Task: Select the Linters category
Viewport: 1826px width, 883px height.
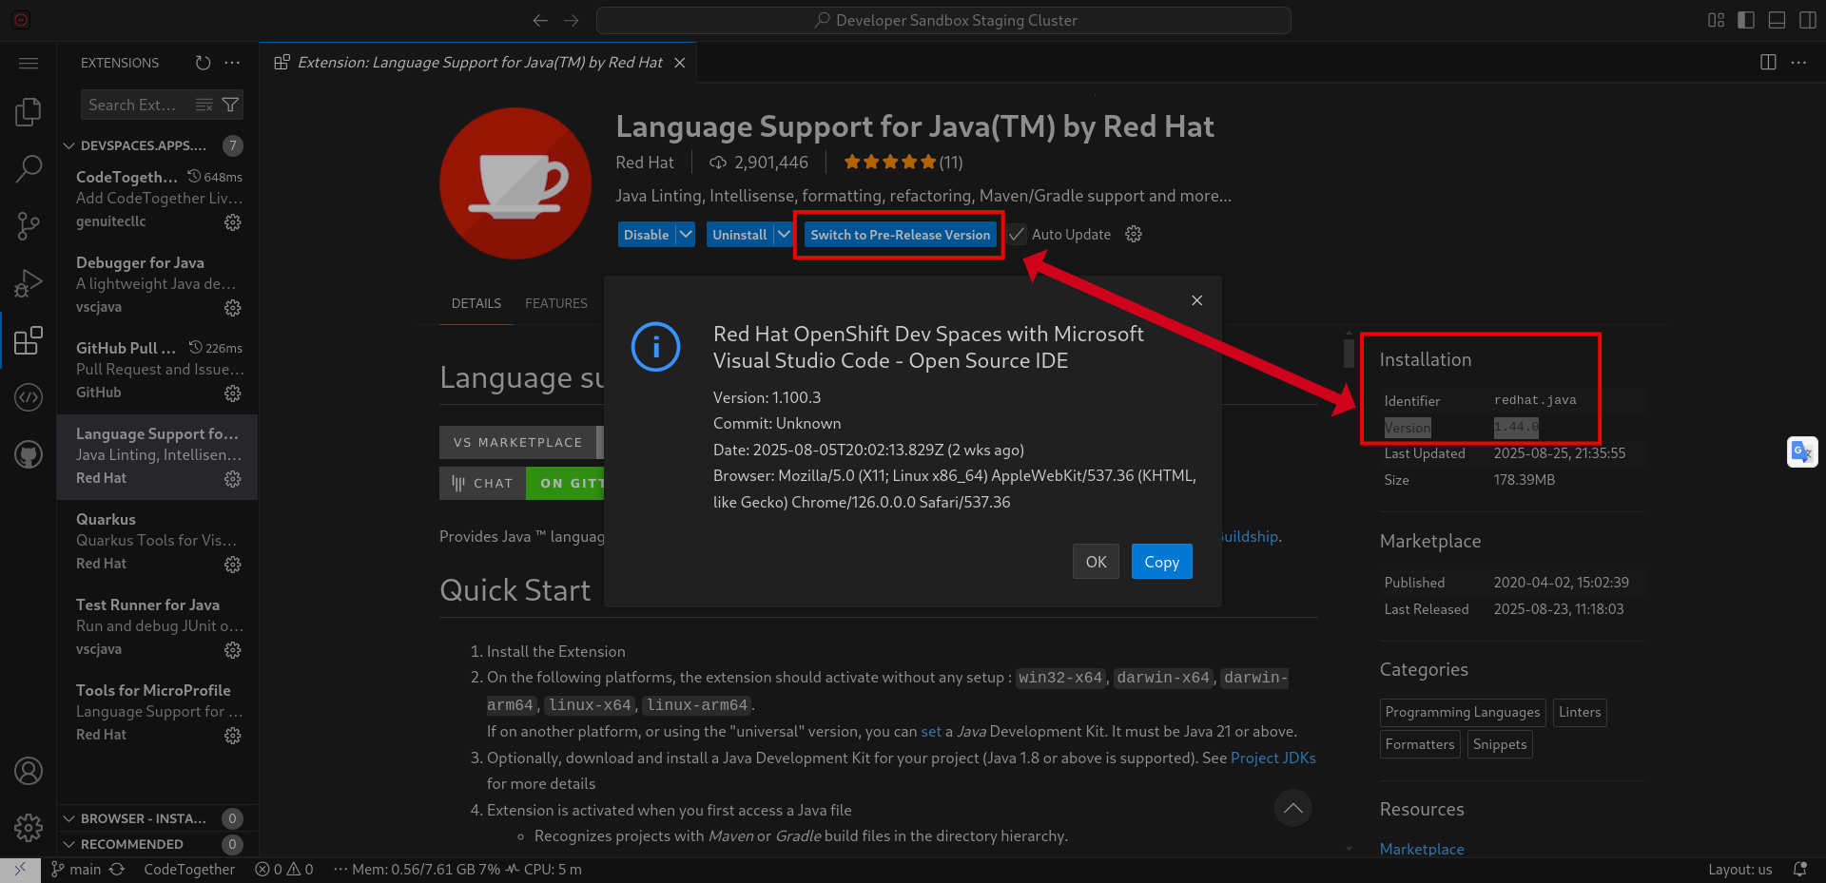Action: (x=1580, y=712)
